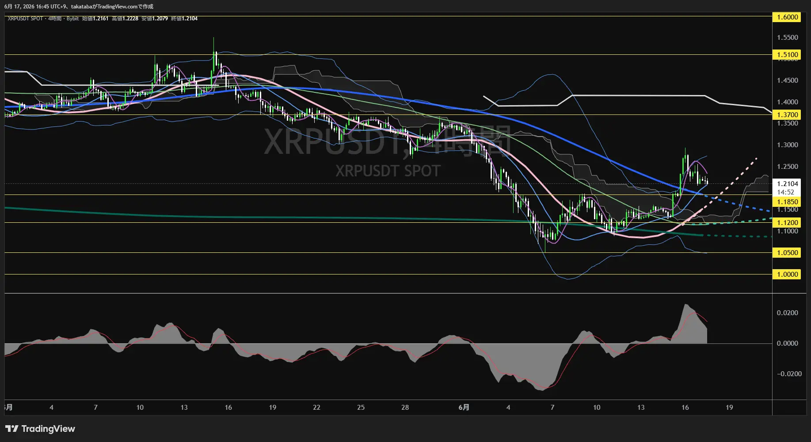Click the 1.1200 yellow price label
The image size is (811, 442).
point(787,223)
